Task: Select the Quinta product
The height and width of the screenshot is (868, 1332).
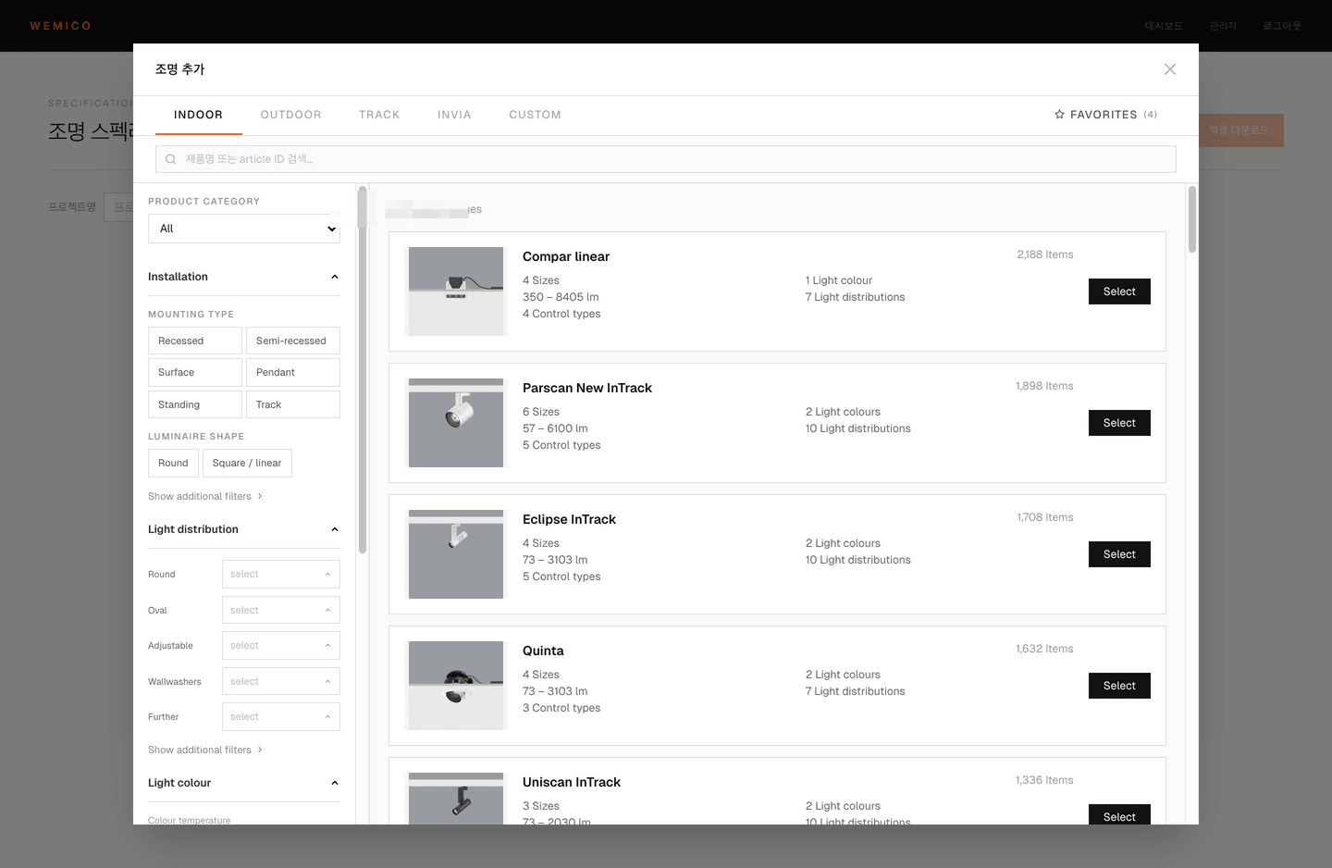Action: point(1119,686)
